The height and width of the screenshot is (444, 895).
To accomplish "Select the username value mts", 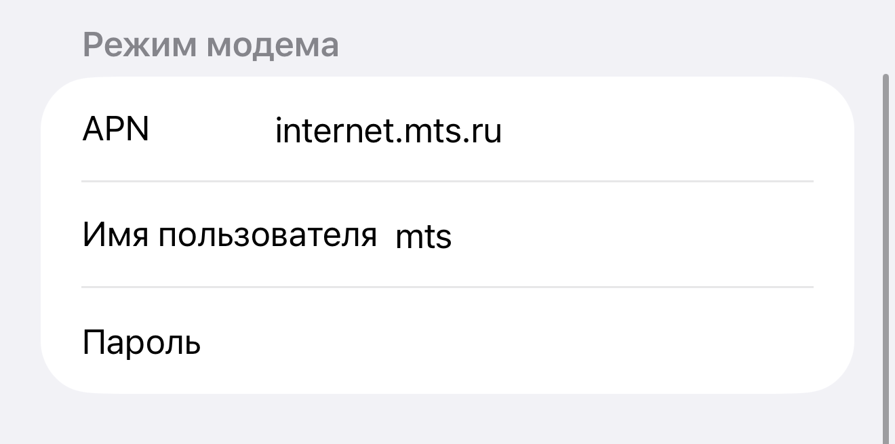I will [x=423, y=237].
